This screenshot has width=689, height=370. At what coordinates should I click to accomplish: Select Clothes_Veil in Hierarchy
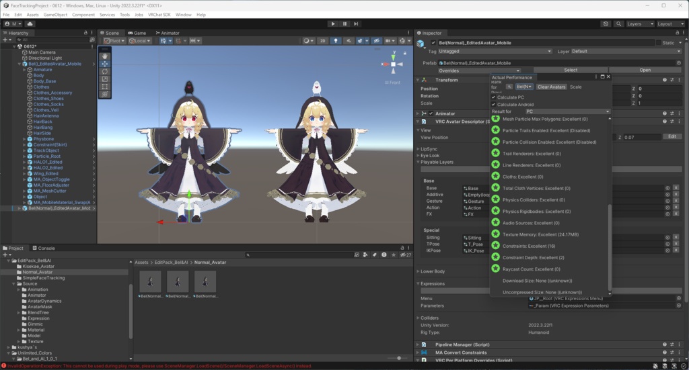coord(46,110)
